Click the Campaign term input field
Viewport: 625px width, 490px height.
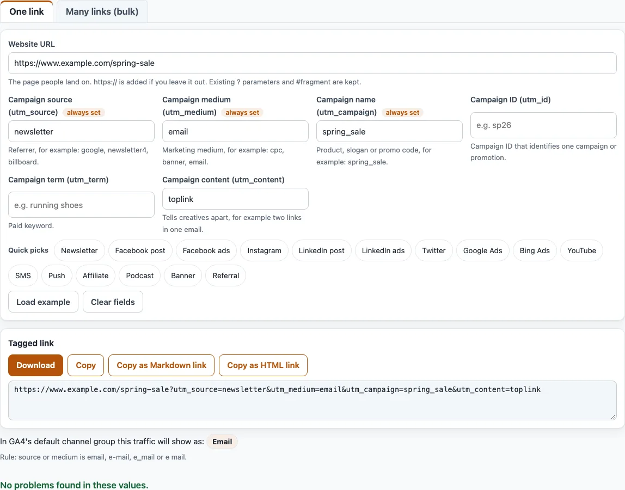coord(81,205)
